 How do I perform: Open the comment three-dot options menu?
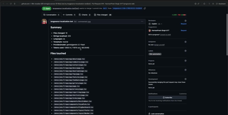pyautogui.click(x=142, y=22)
